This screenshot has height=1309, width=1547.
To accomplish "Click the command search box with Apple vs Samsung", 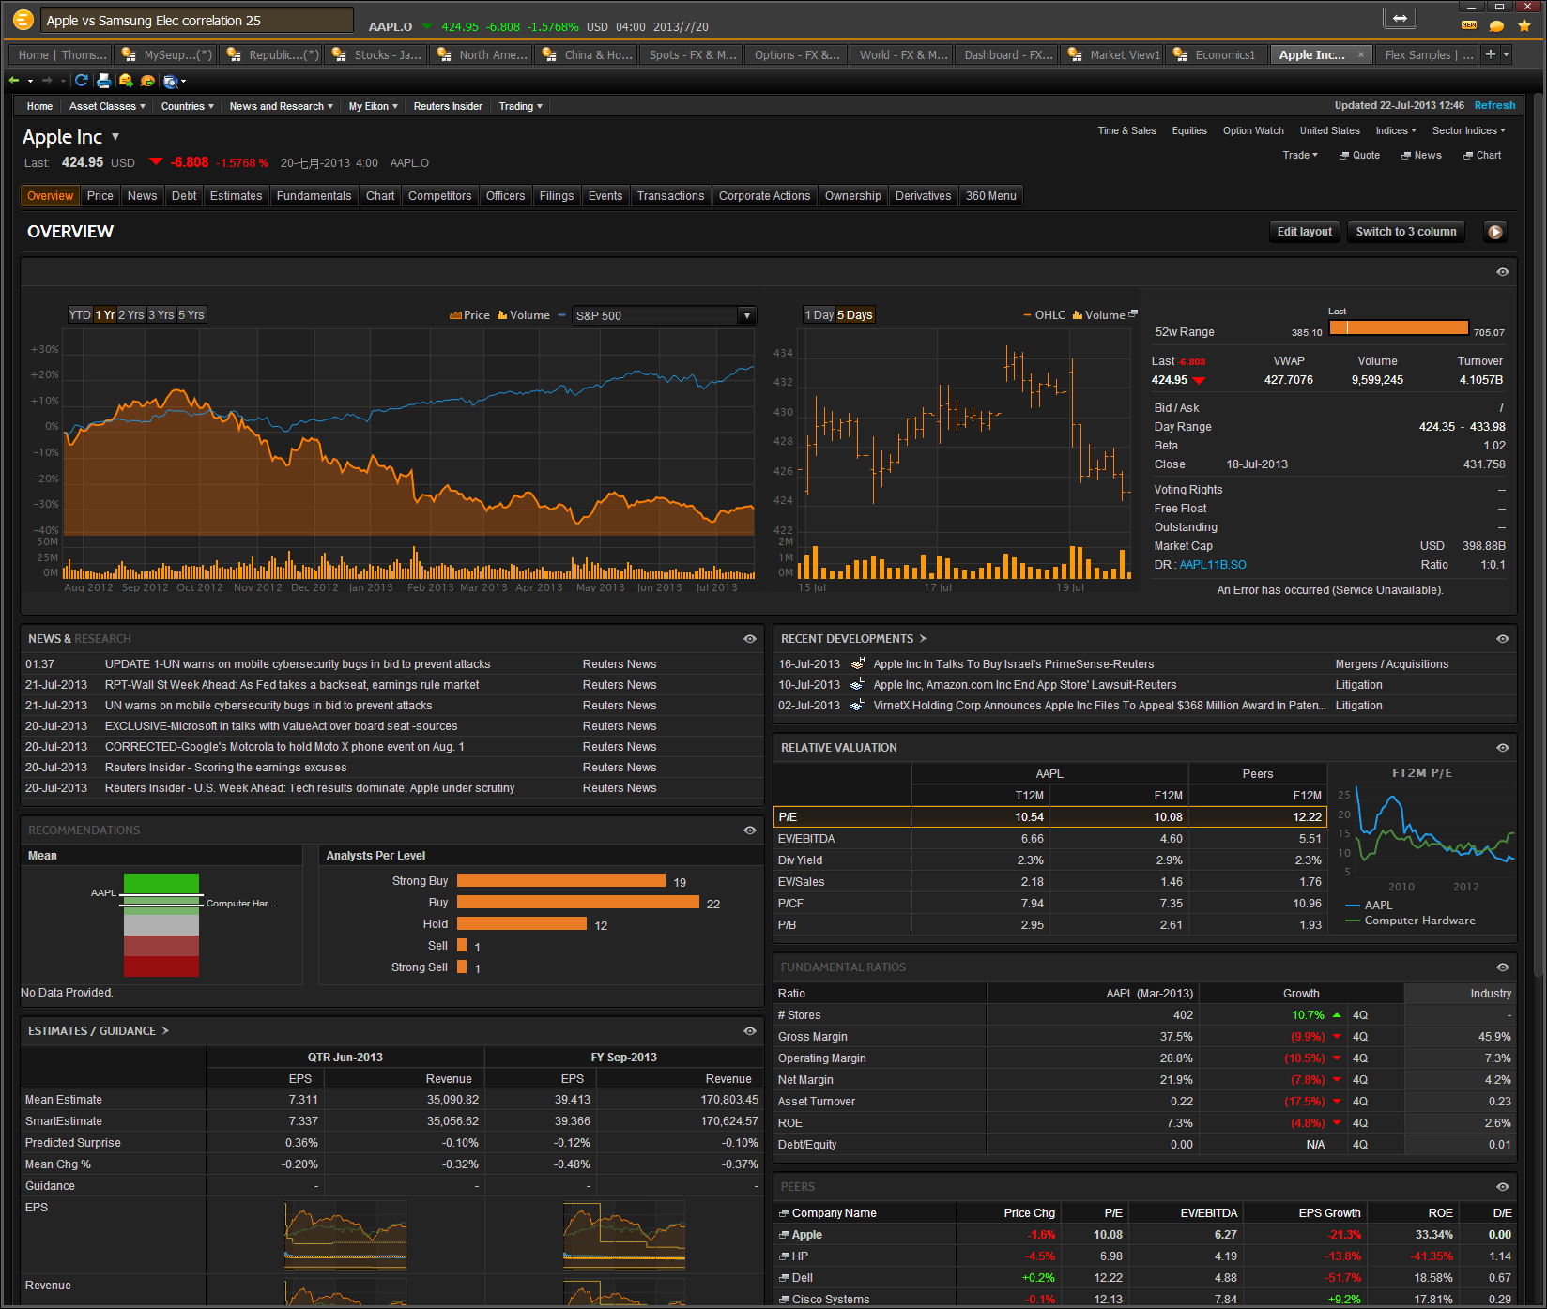I will 197,20.
